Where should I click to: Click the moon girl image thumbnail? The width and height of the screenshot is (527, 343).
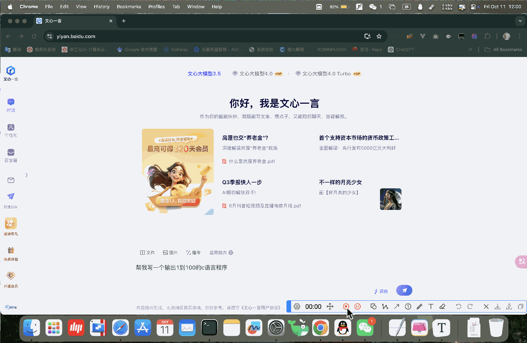coord(390,199)
